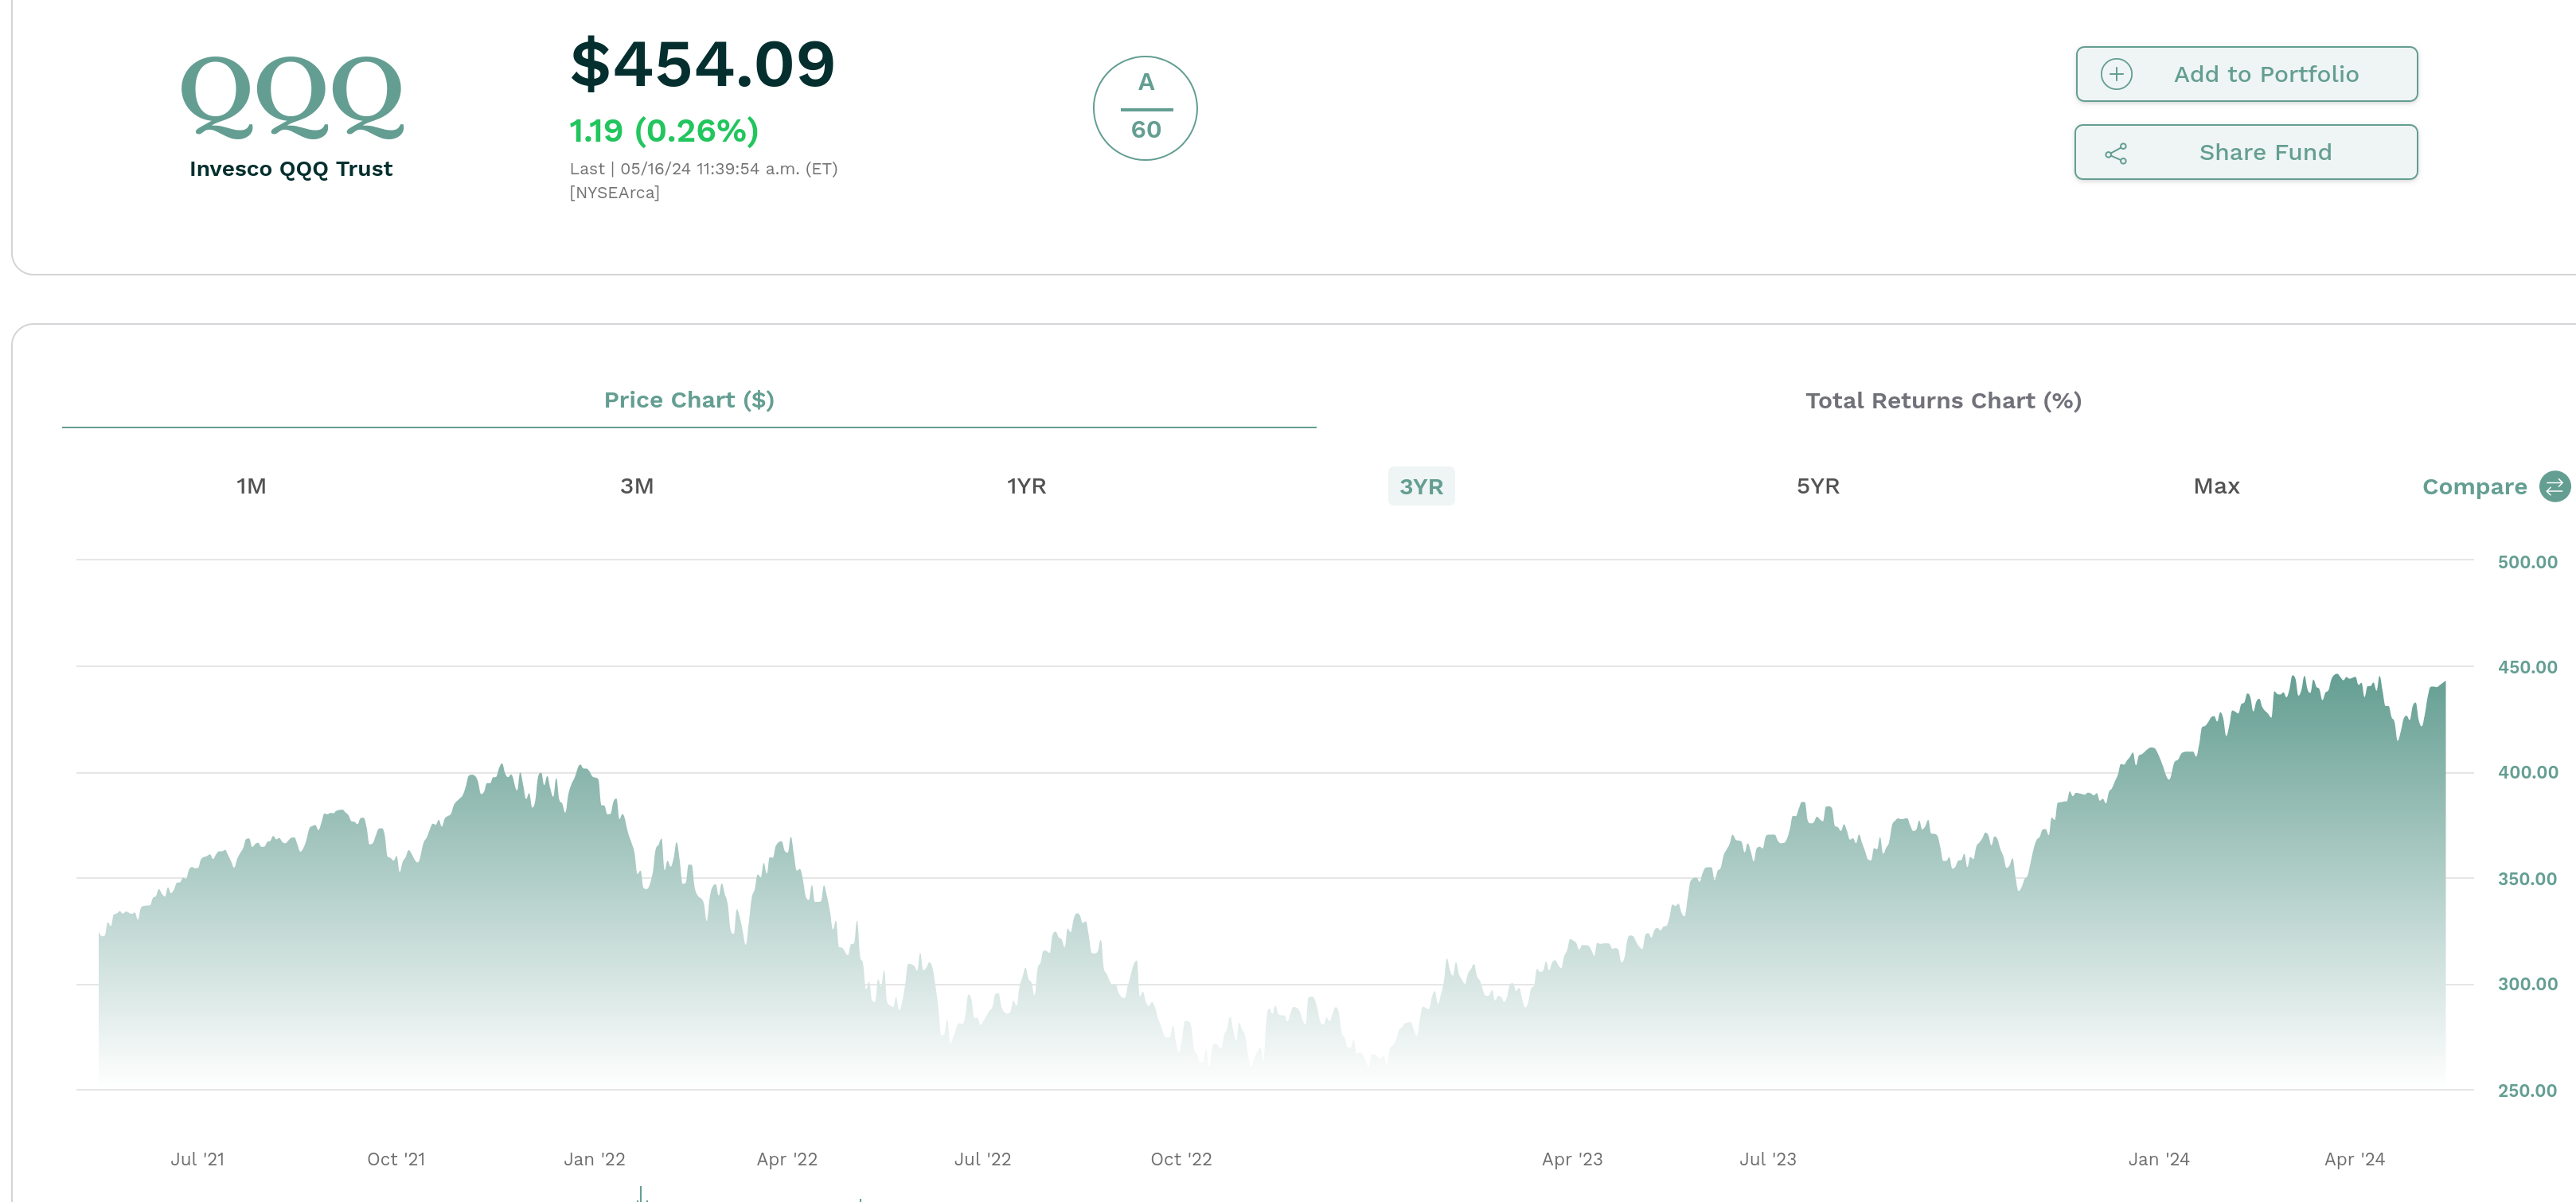Click the Jan '24 x-axis label

click(2158, 1159)
